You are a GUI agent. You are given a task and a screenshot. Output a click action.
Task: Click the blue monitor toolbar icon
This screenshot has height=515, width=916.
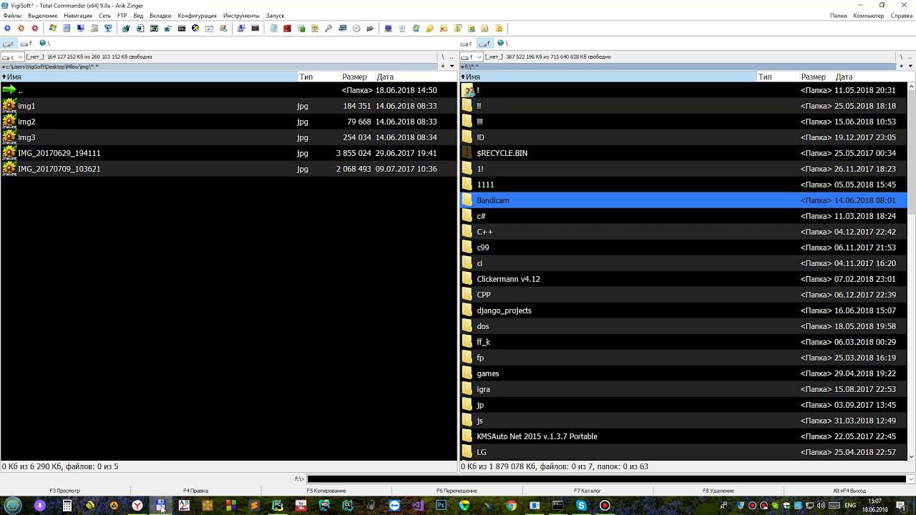point(389,29)
